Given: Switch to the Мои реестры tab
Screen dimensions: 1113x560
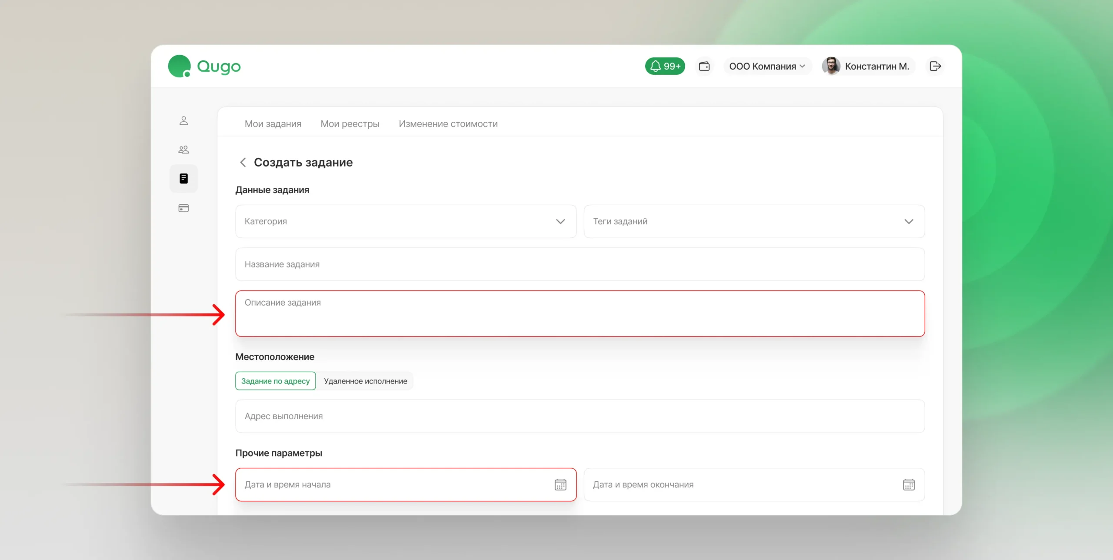Looking at the screenshot, I should [x=350, y=124].
